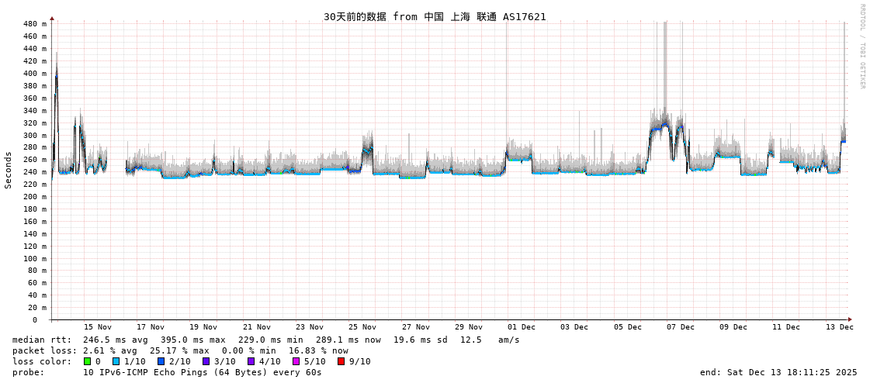Select the 13 Dec date label
The image size is (870, 383).
(x=840, y=327)
